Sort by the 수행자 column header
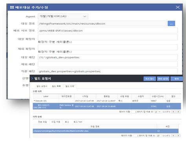 [141, 97]
